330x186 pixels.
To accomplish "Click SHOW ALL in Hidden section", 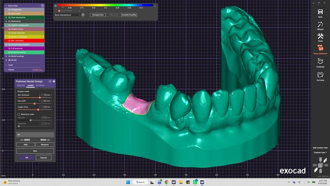I will click(x=38, y=70).
